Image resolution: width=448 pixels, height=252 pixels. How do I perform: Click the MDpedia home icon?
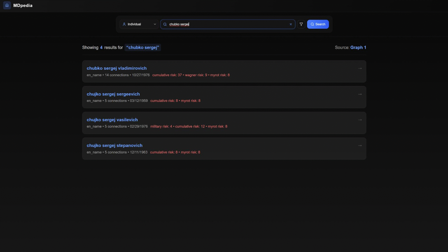coord(7,5)
